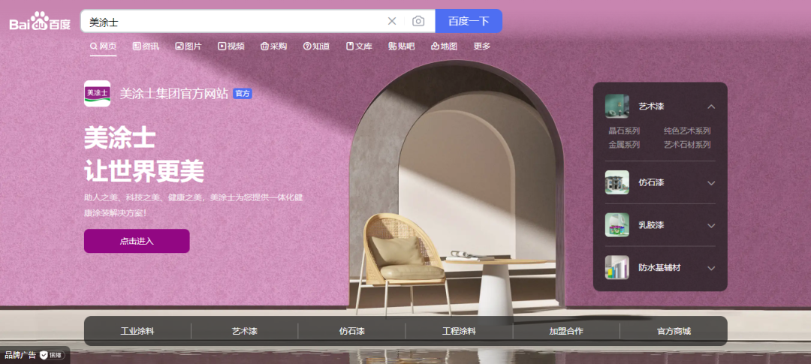Click the 点击进入 button
This screenshot has height=364, width=811.
point(137,241)
